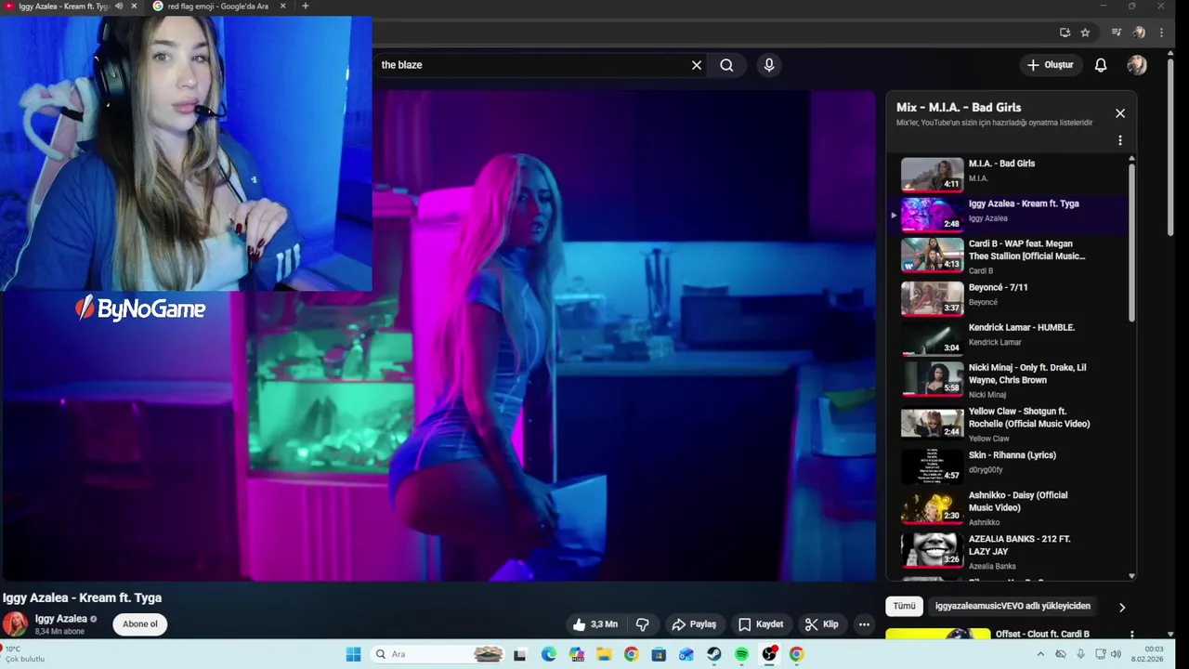Viewport: 1189px width, 669px height.
Task: Bookmark this page with star icon
Action: click(x=1085, y=33)
